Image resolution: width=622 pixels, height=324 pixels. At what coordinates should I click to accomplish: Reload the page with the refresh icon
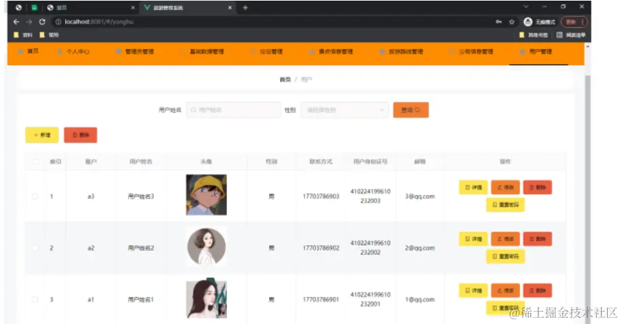(x=42, y=22)
